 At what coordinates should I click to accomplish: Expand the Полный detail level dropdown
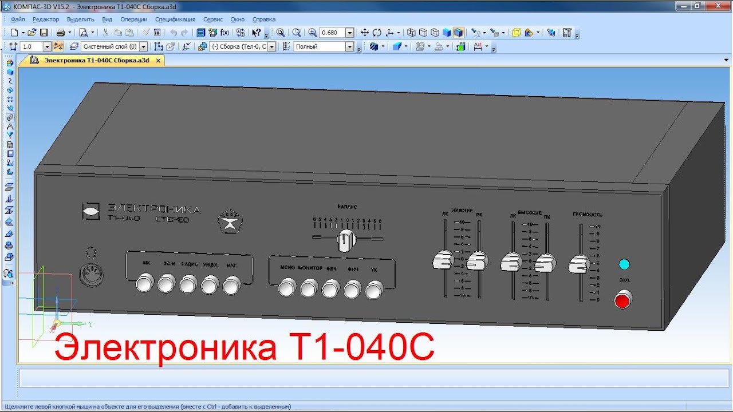(x=349, y=47)
